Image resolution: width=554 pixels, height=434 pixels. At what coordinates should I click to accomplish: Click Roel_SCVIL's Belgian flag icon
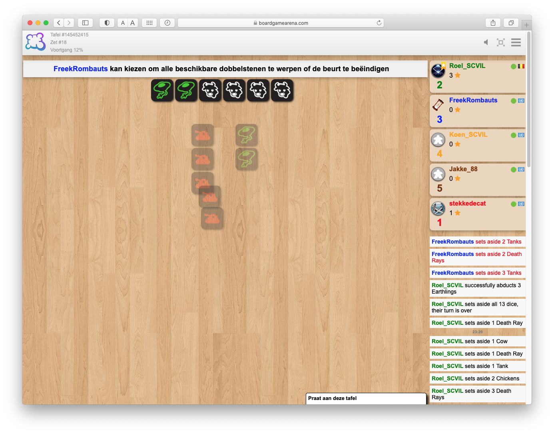click(521, 66)
